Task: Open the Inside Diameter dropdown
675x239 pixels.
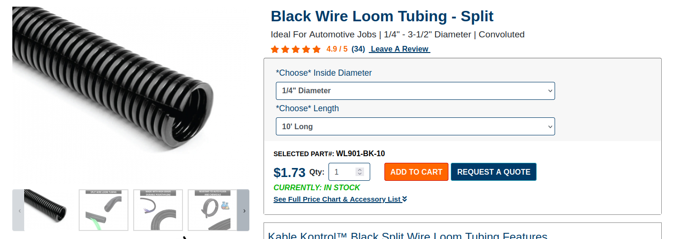Action: coord(415,91)
